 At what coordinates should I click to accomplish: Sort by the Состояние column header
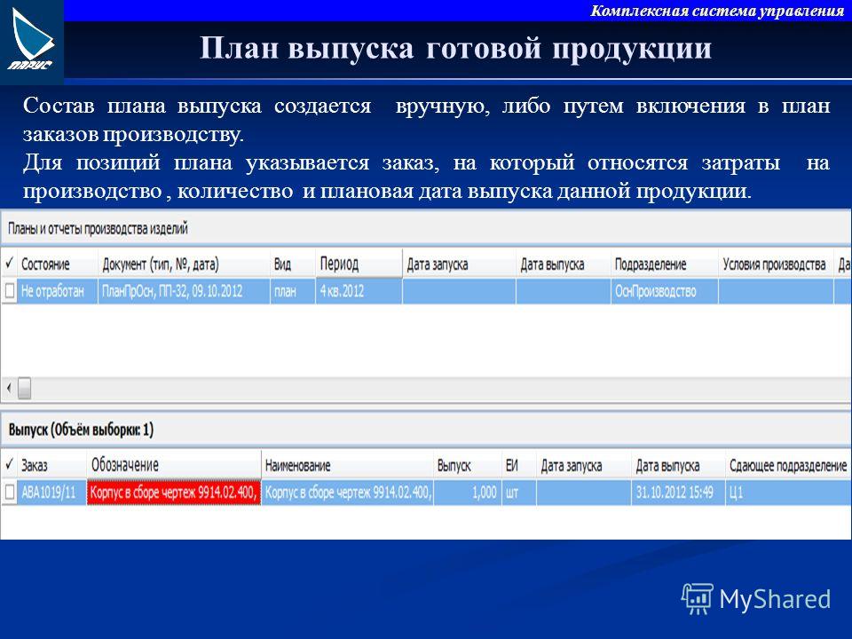coord(58,264)
